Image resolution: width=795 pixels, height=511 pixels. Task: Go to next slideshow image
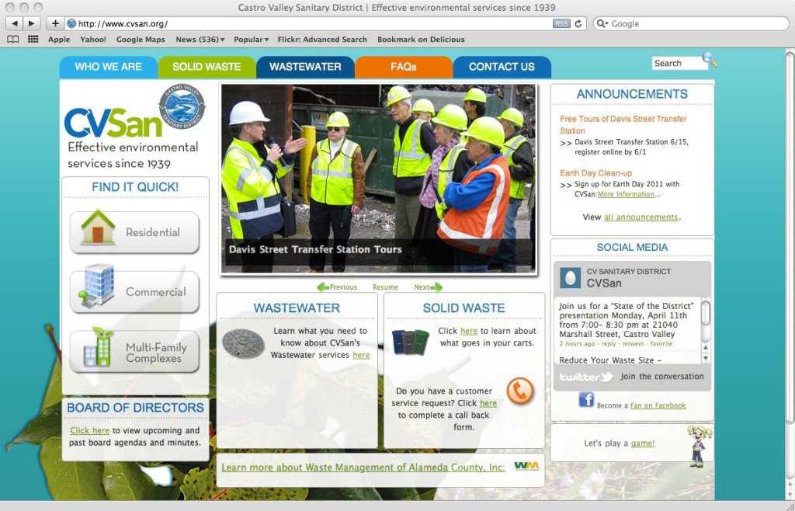click(x=428, y=287)
